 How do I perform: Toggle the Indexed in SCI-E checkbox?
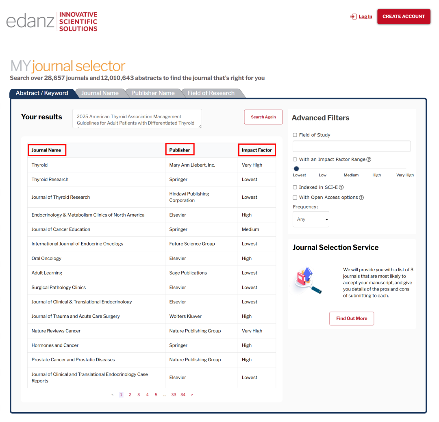[x=295, y=187]
